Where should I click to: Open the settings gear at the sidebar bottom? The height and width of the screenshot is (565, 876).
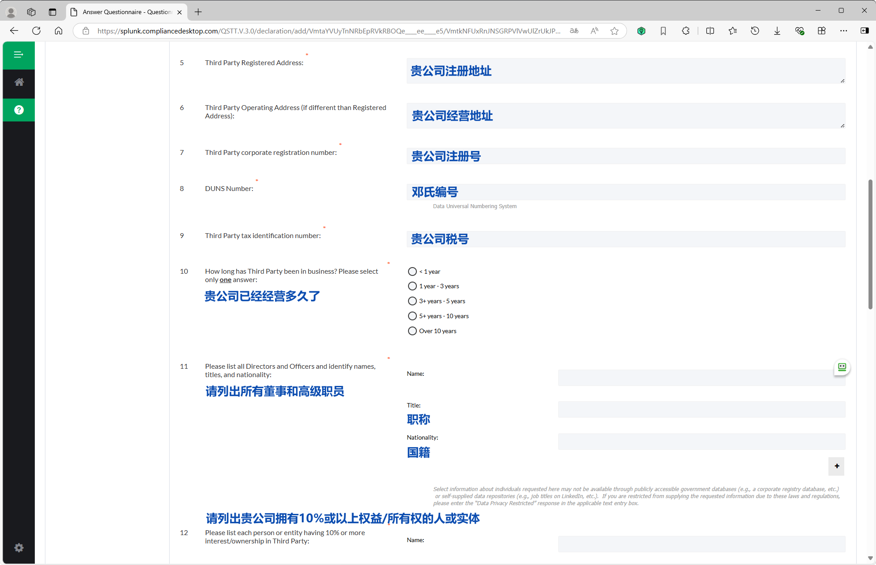19,547
